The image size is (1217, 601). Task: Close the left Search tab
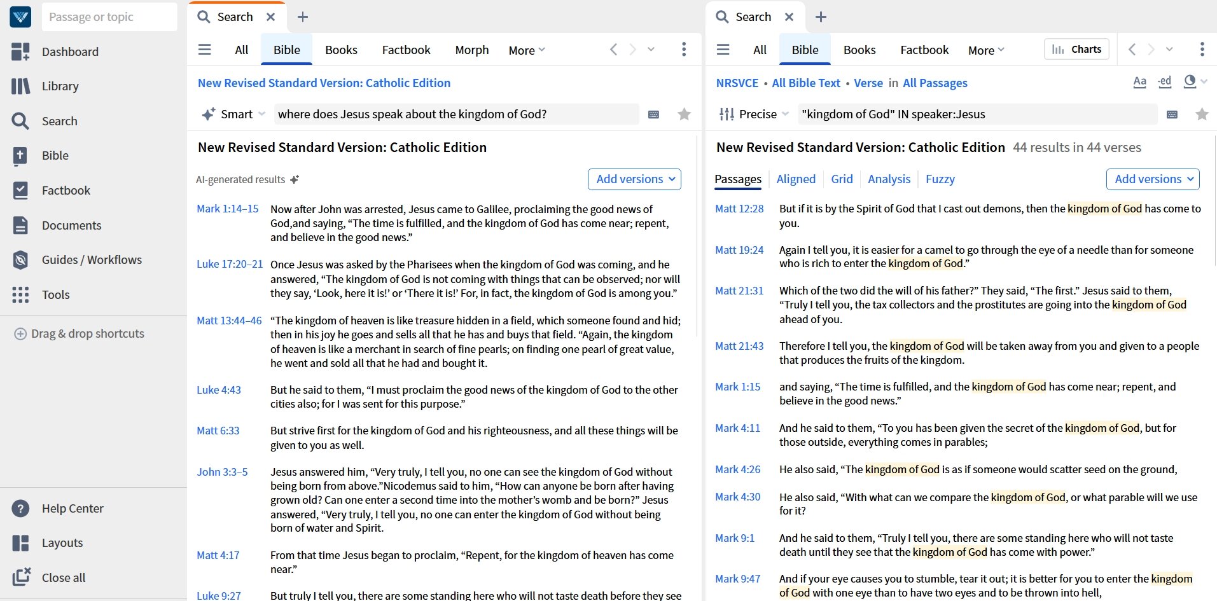click(x=271, y=17)
